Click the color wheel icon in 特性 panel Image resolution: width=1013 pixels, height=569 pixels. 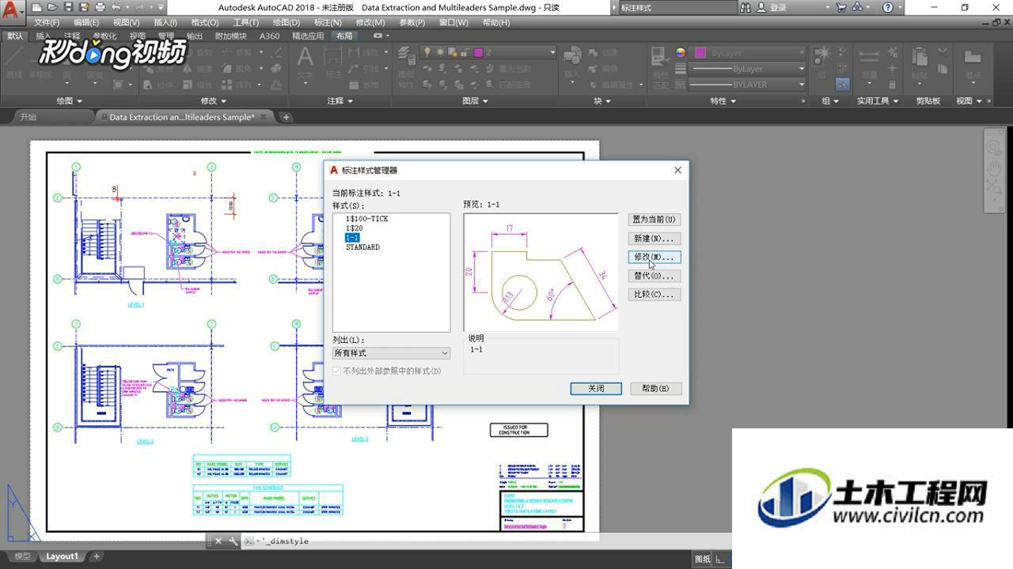tap(681, 53)
